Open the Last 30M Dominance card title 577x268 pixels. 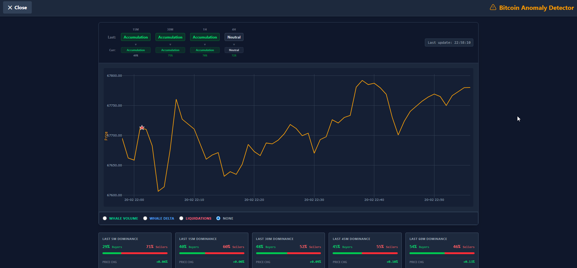tap(275, 239)
